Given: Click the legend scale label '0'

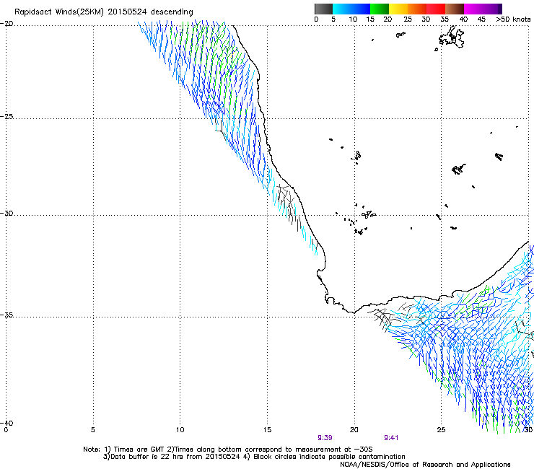Looking at the screenshot, I should (316, 19).
